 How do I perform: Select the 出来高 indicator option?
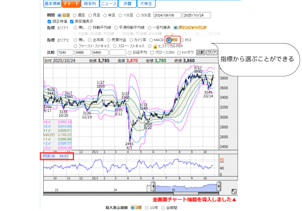pyautogui.click(x=90, y=40)
